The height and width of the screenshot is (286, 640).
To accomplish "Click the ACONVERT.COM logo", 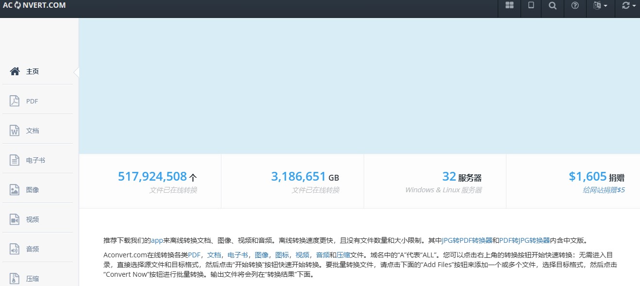I will pyautogui.click(x=34, y=5).
